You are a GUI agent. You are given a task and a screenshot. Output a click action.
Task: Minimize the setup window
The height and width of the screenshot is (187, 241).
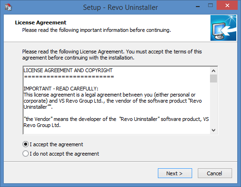pos(198,7)
